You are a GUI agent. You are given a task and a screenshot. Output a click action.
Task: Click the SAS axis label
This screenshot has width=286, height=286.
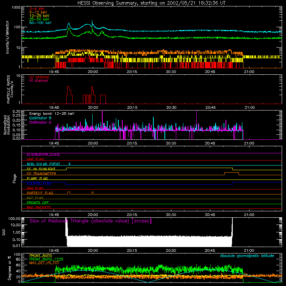point(4,232)
